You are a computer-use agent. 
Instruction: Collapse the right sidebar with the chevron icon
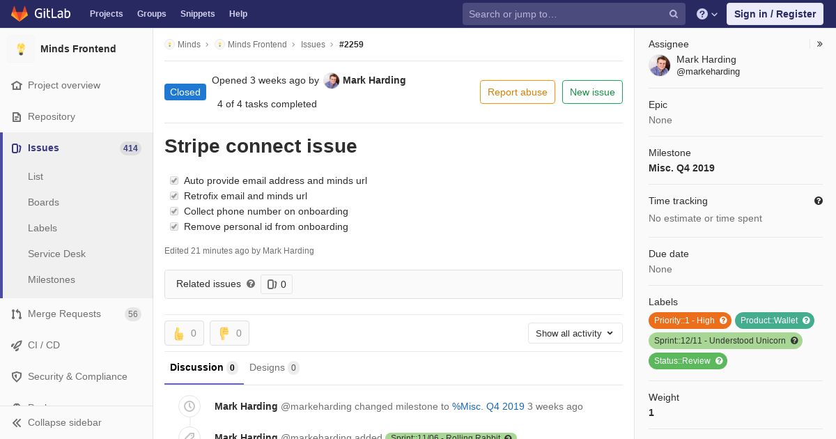click(819, 44)
